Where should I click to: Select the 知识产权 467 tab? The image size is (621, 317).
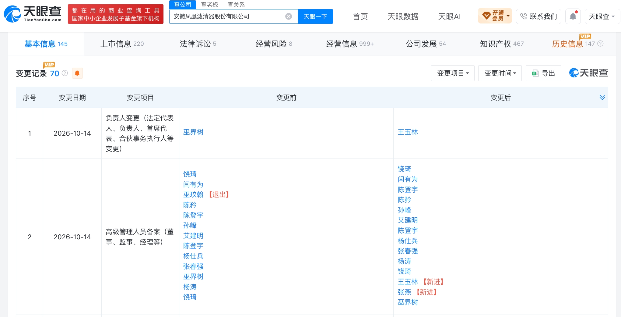coord(502,44)
